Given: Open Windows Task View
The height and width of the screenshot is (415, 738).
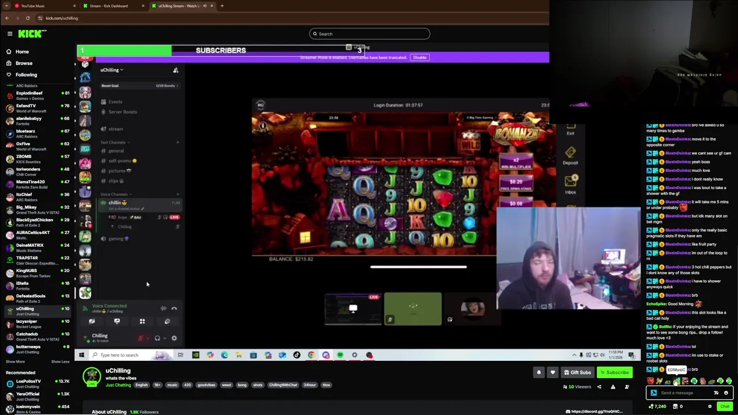Looking at the screenshot, I should (180, 355).
